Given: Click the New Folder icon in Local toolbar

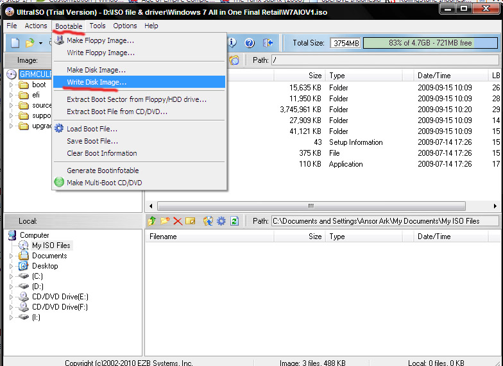Looking at the screenshot, I should (x=165, y=220).
